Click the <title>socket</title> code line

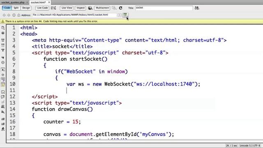click(62, 46)
